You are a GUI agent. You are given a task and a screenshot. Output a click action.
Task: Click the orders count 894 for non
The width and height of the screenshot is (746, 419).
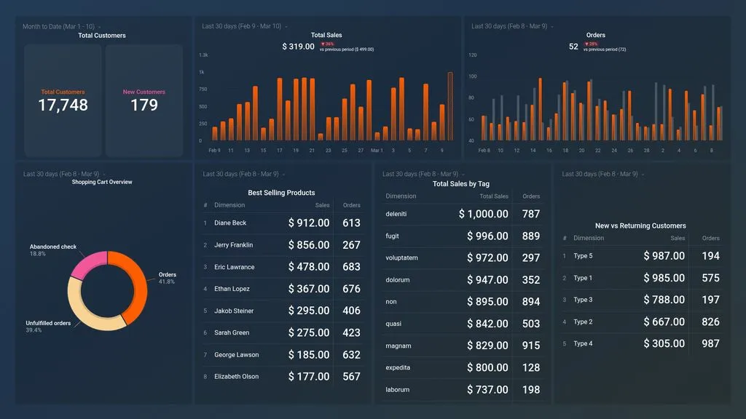pyautogui.click(x=531, y=302)
